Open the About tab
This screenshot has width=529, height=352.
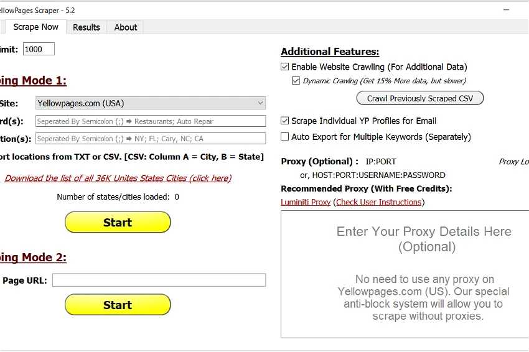click(x=126, y=27)
